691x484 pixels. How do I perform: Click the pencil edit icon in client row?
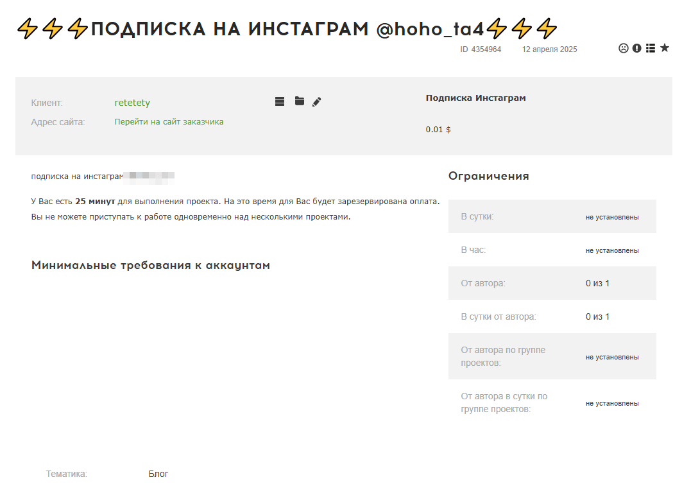point(317,102)
